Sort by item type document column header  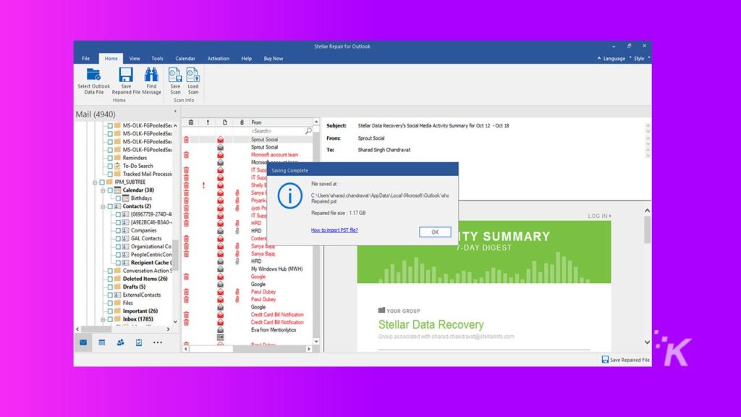pyautogui.click(x=225, y=122)
